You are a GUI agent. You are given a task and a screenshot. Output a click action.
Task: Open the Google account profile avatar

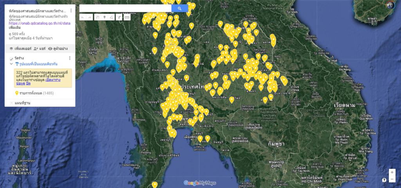(390, 5)
